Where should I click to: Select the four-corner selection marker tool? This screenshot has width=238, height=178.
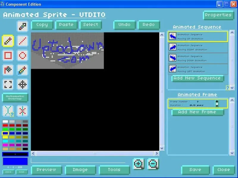tap(8, 84)
